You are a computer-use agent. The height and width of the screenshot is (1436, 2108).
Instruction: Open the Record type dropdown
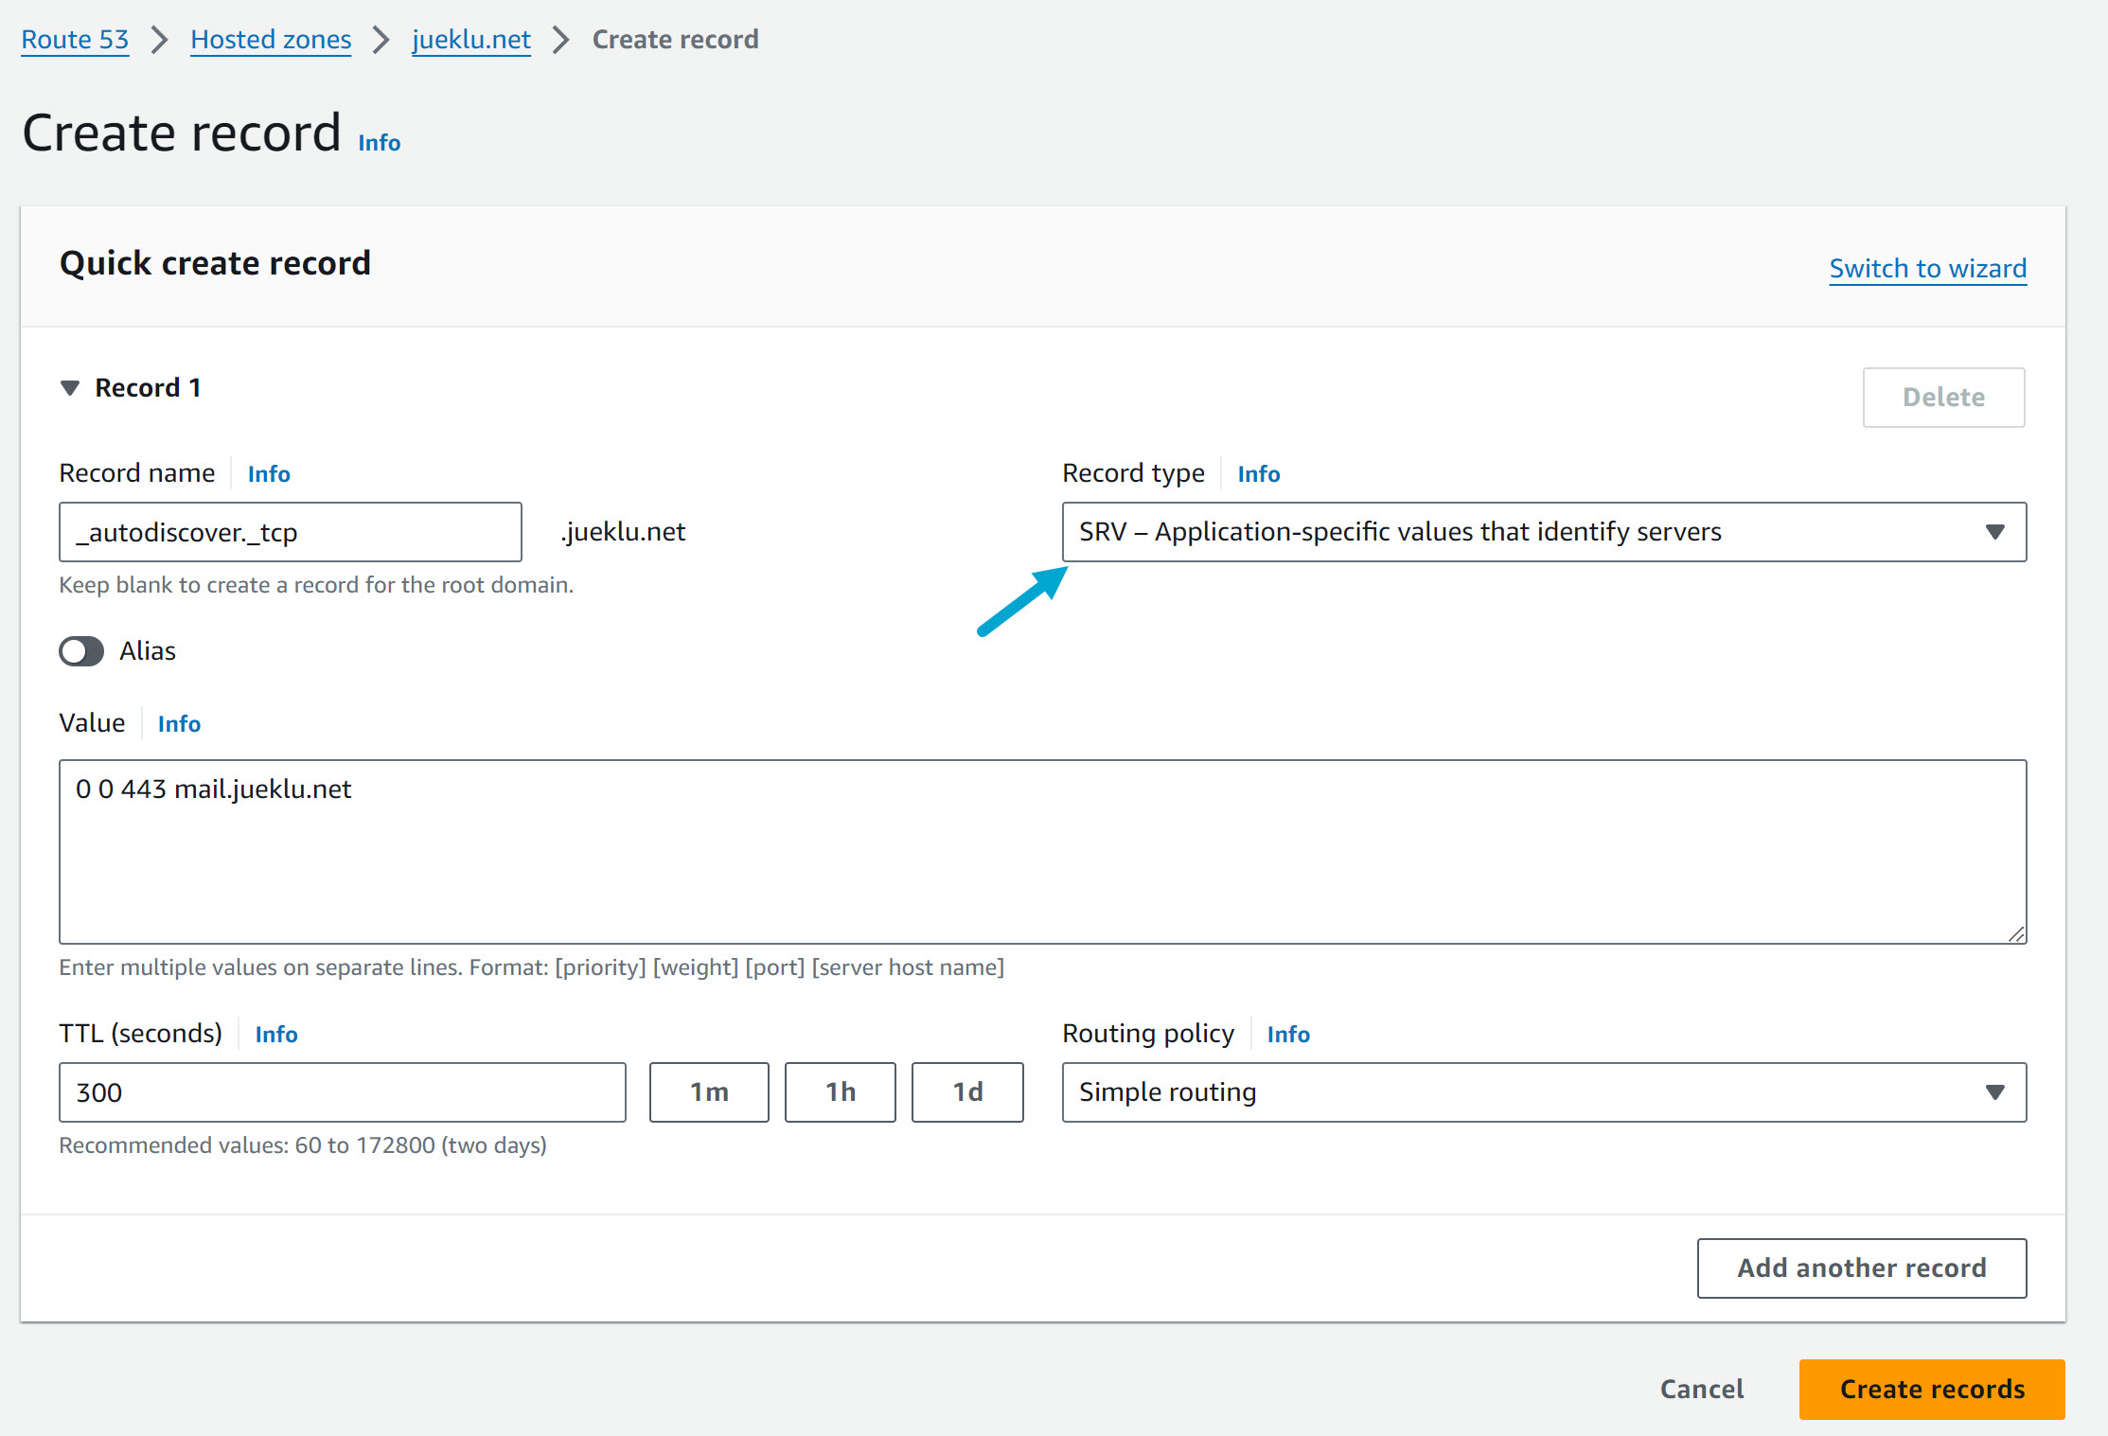pyautogui.click(x=1543, y=532)
